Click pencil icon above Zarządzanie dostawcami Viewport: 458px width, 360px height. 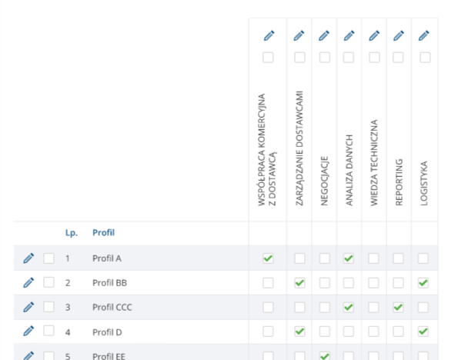coord(299,35)
